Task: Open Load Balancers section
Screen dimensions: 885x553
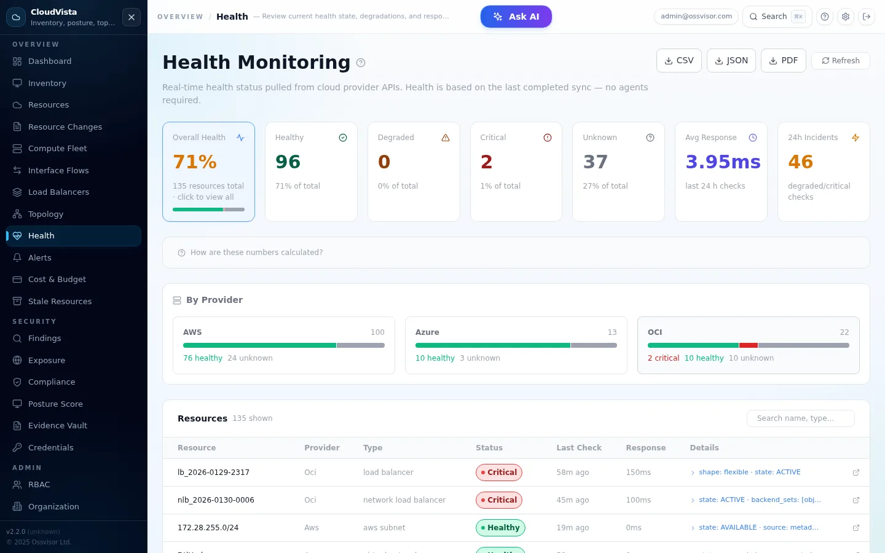Action: tap(74, 192)
